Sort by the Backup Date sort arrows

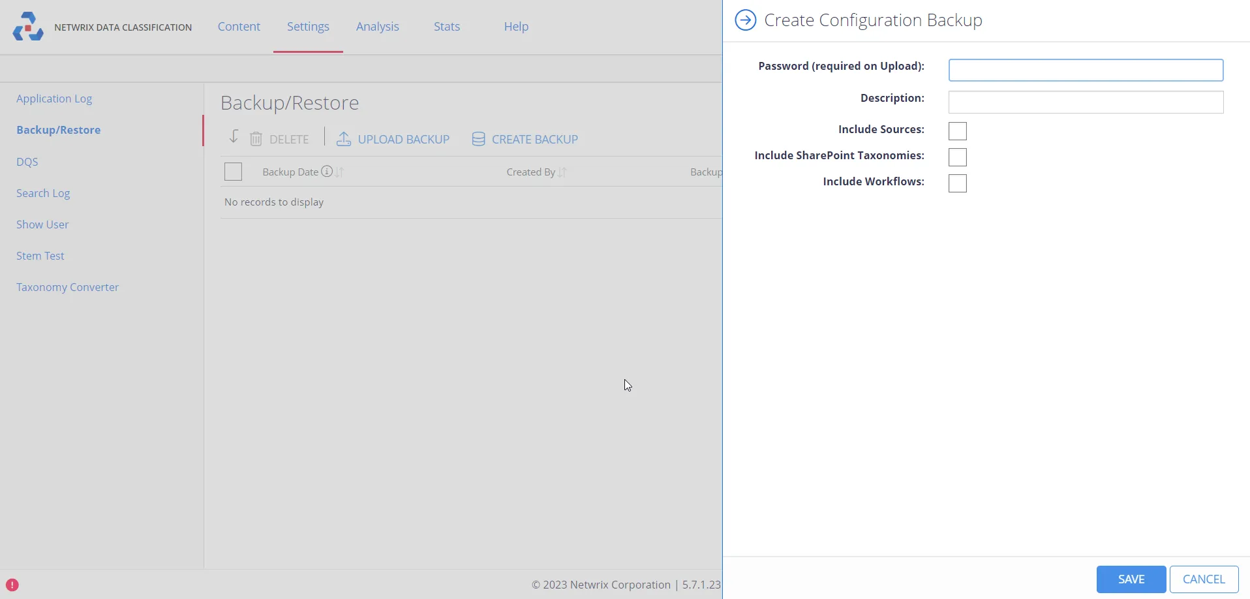point(339,172)
